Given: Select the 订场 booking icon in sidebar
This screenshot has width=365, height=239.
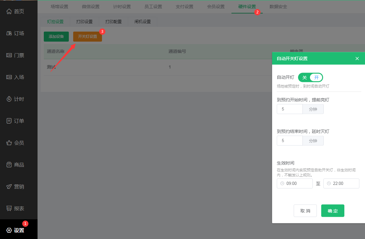Looking at the screenshot, I should [x=13, y=33].
